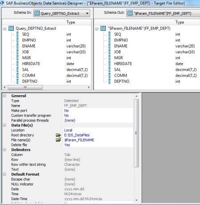Click MGR column icon in Schema Out
This screenshot has width=200, height=205.
click(x=109, y=58)
